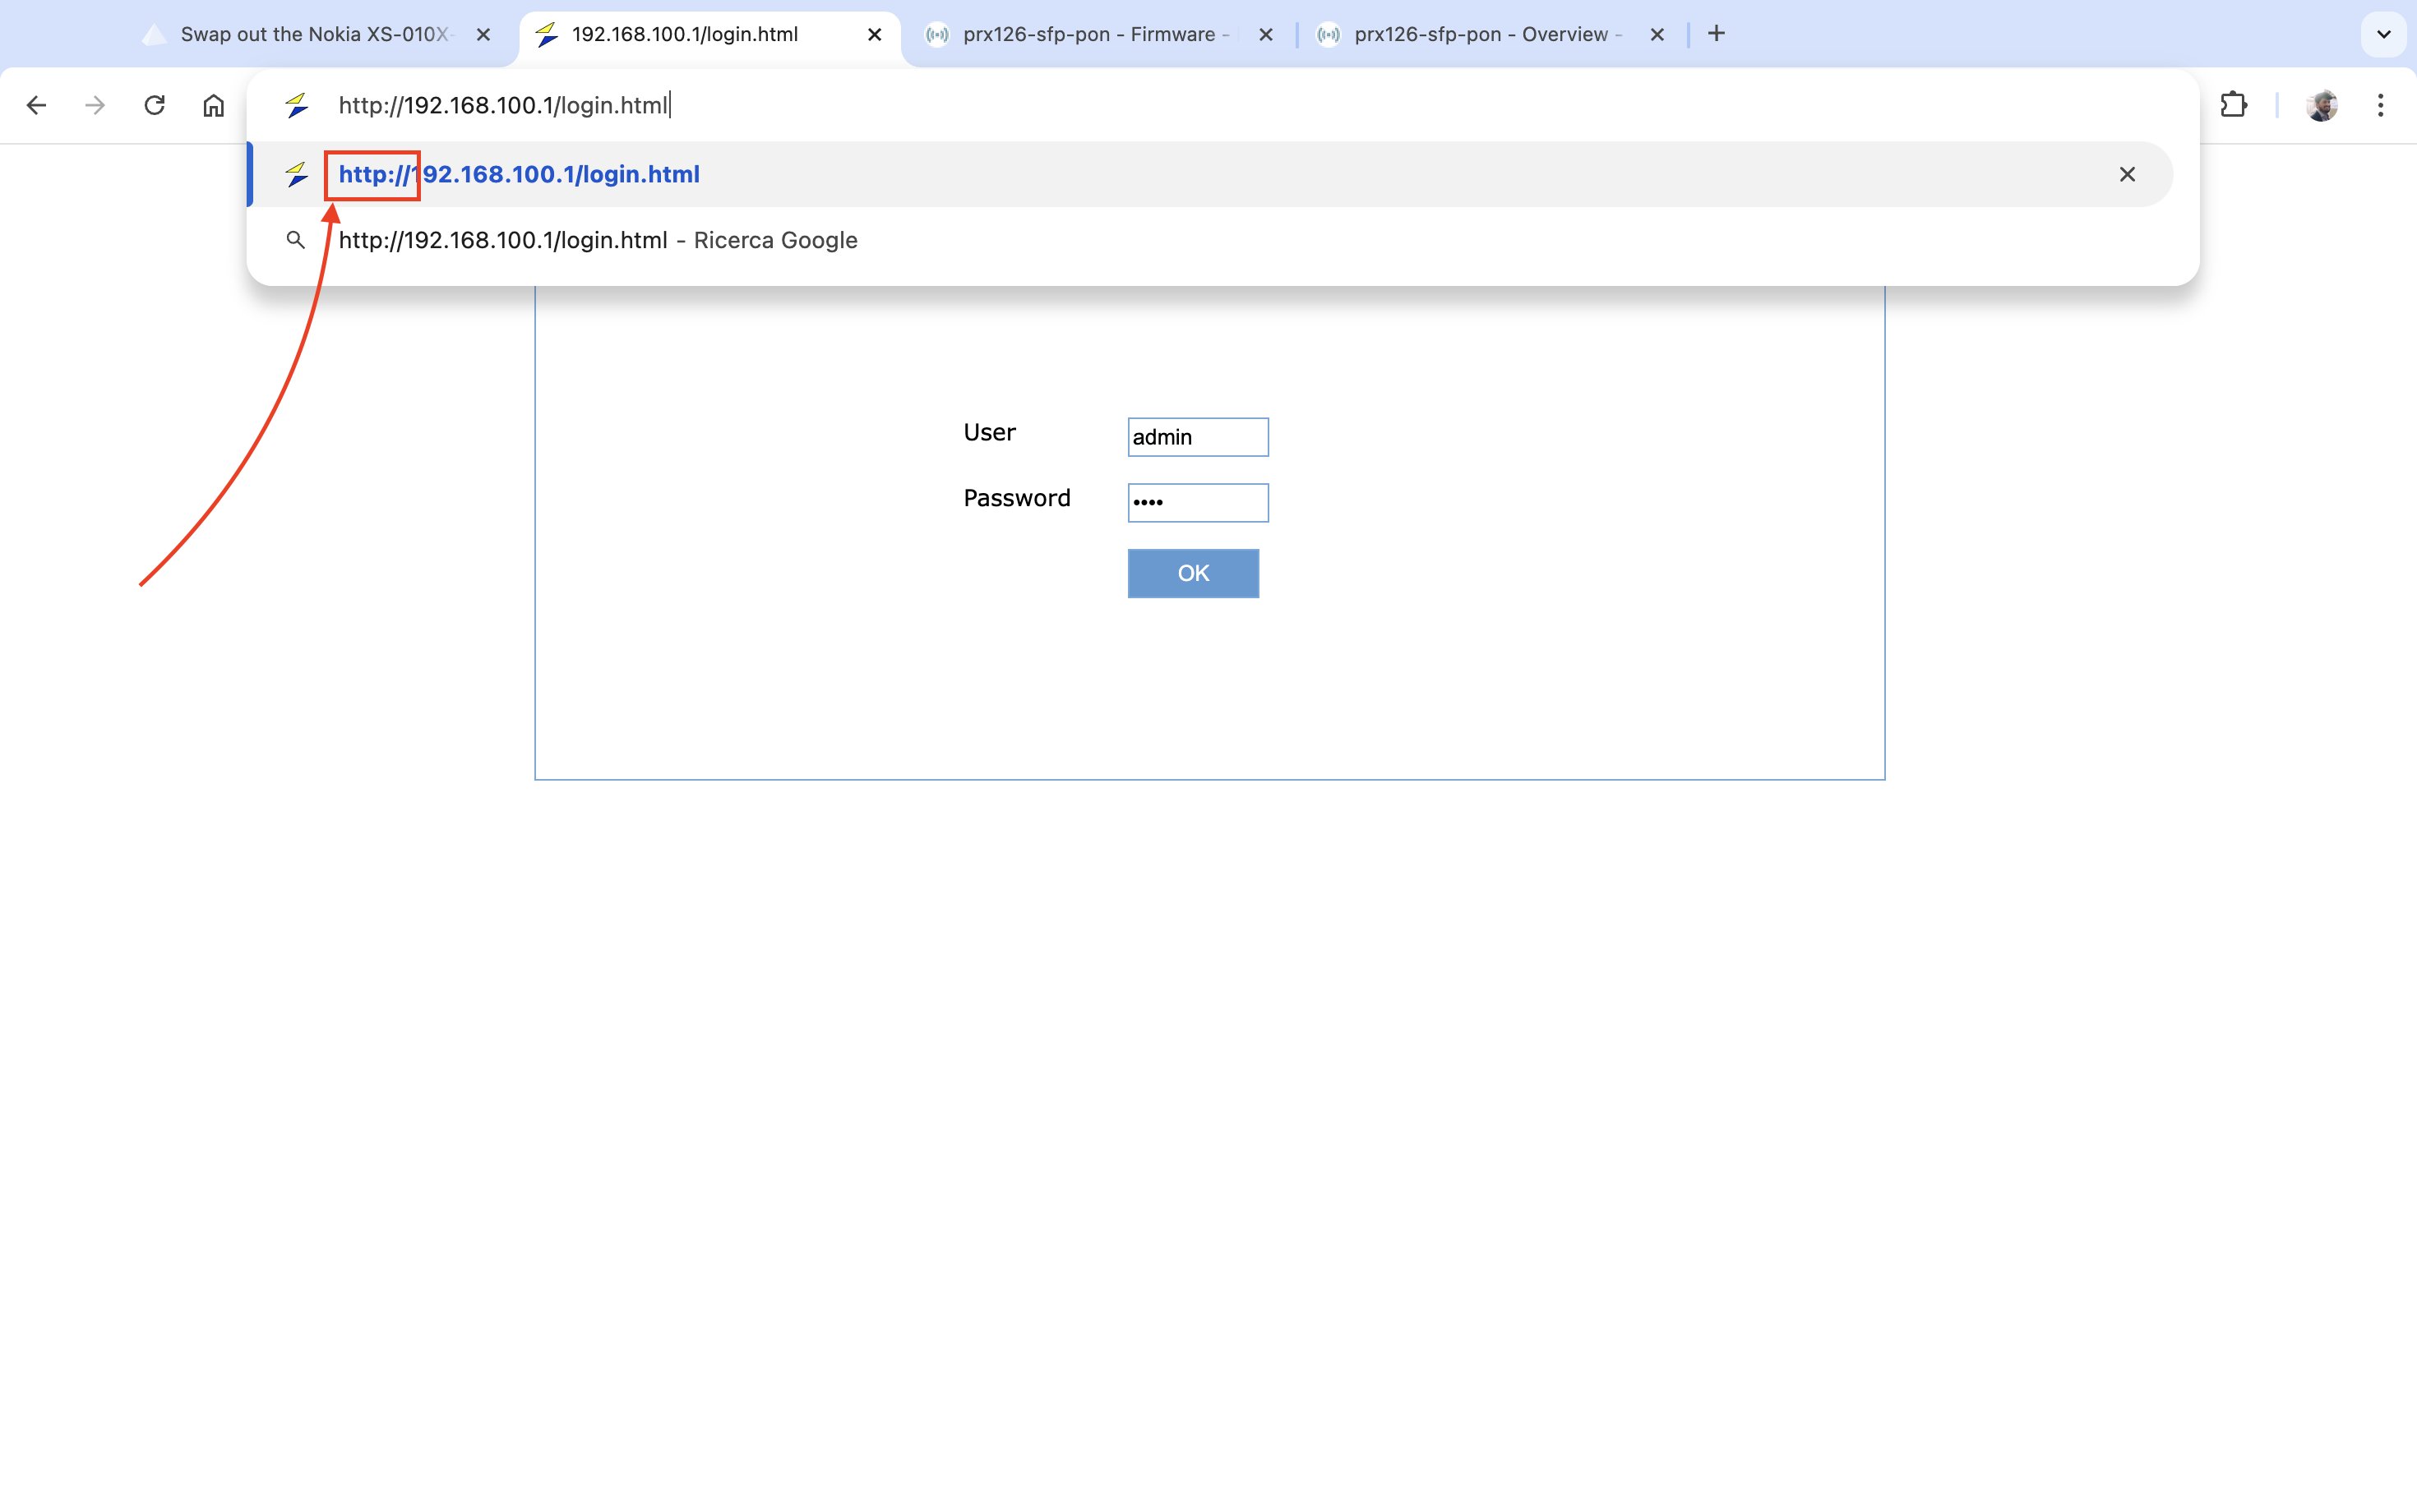Screen dimensions: 2417x1512
Task: Click the User input field
Action: pos(1198,437)
